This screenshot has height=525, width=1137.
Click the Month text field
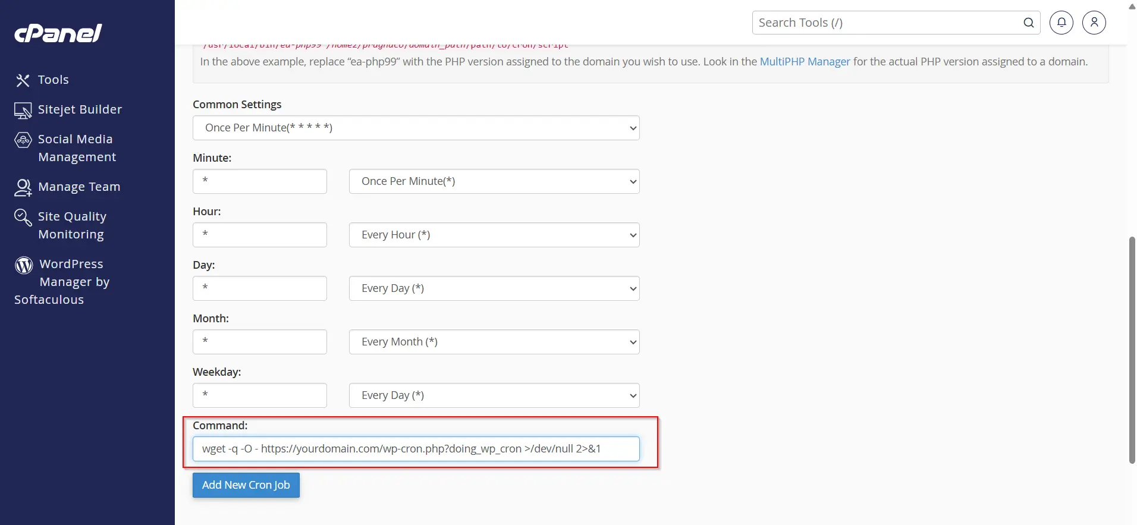[x=260, y=342]
